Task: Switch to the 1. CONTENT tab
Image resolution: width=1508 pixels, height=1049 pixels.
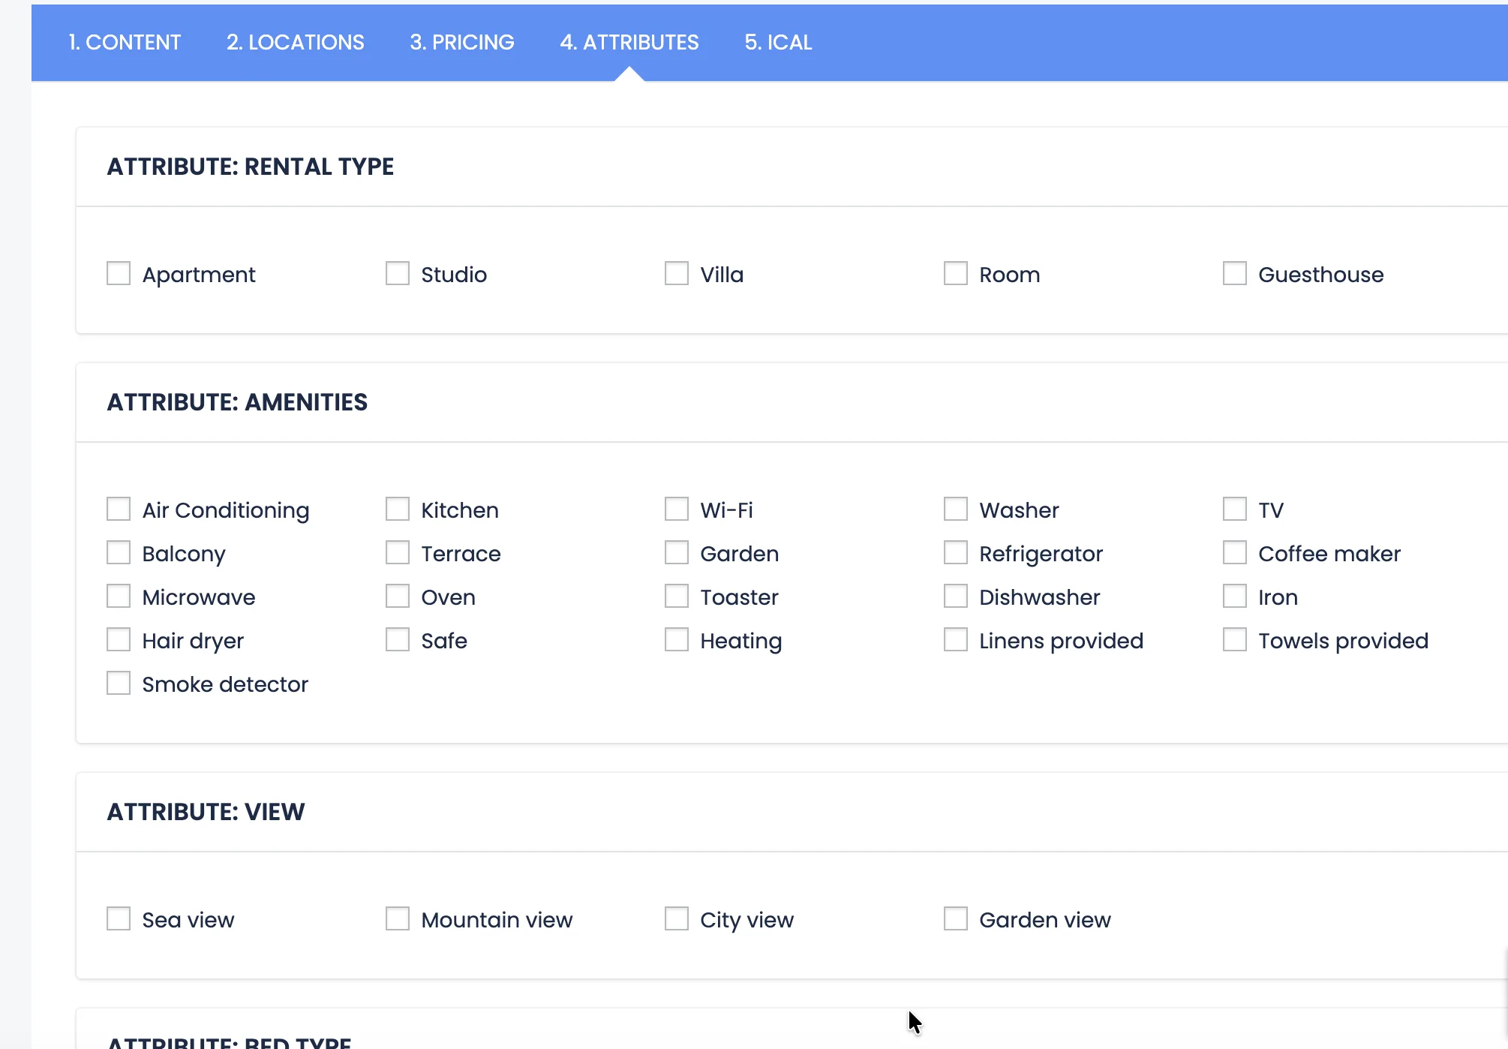Action: (125, 42)
